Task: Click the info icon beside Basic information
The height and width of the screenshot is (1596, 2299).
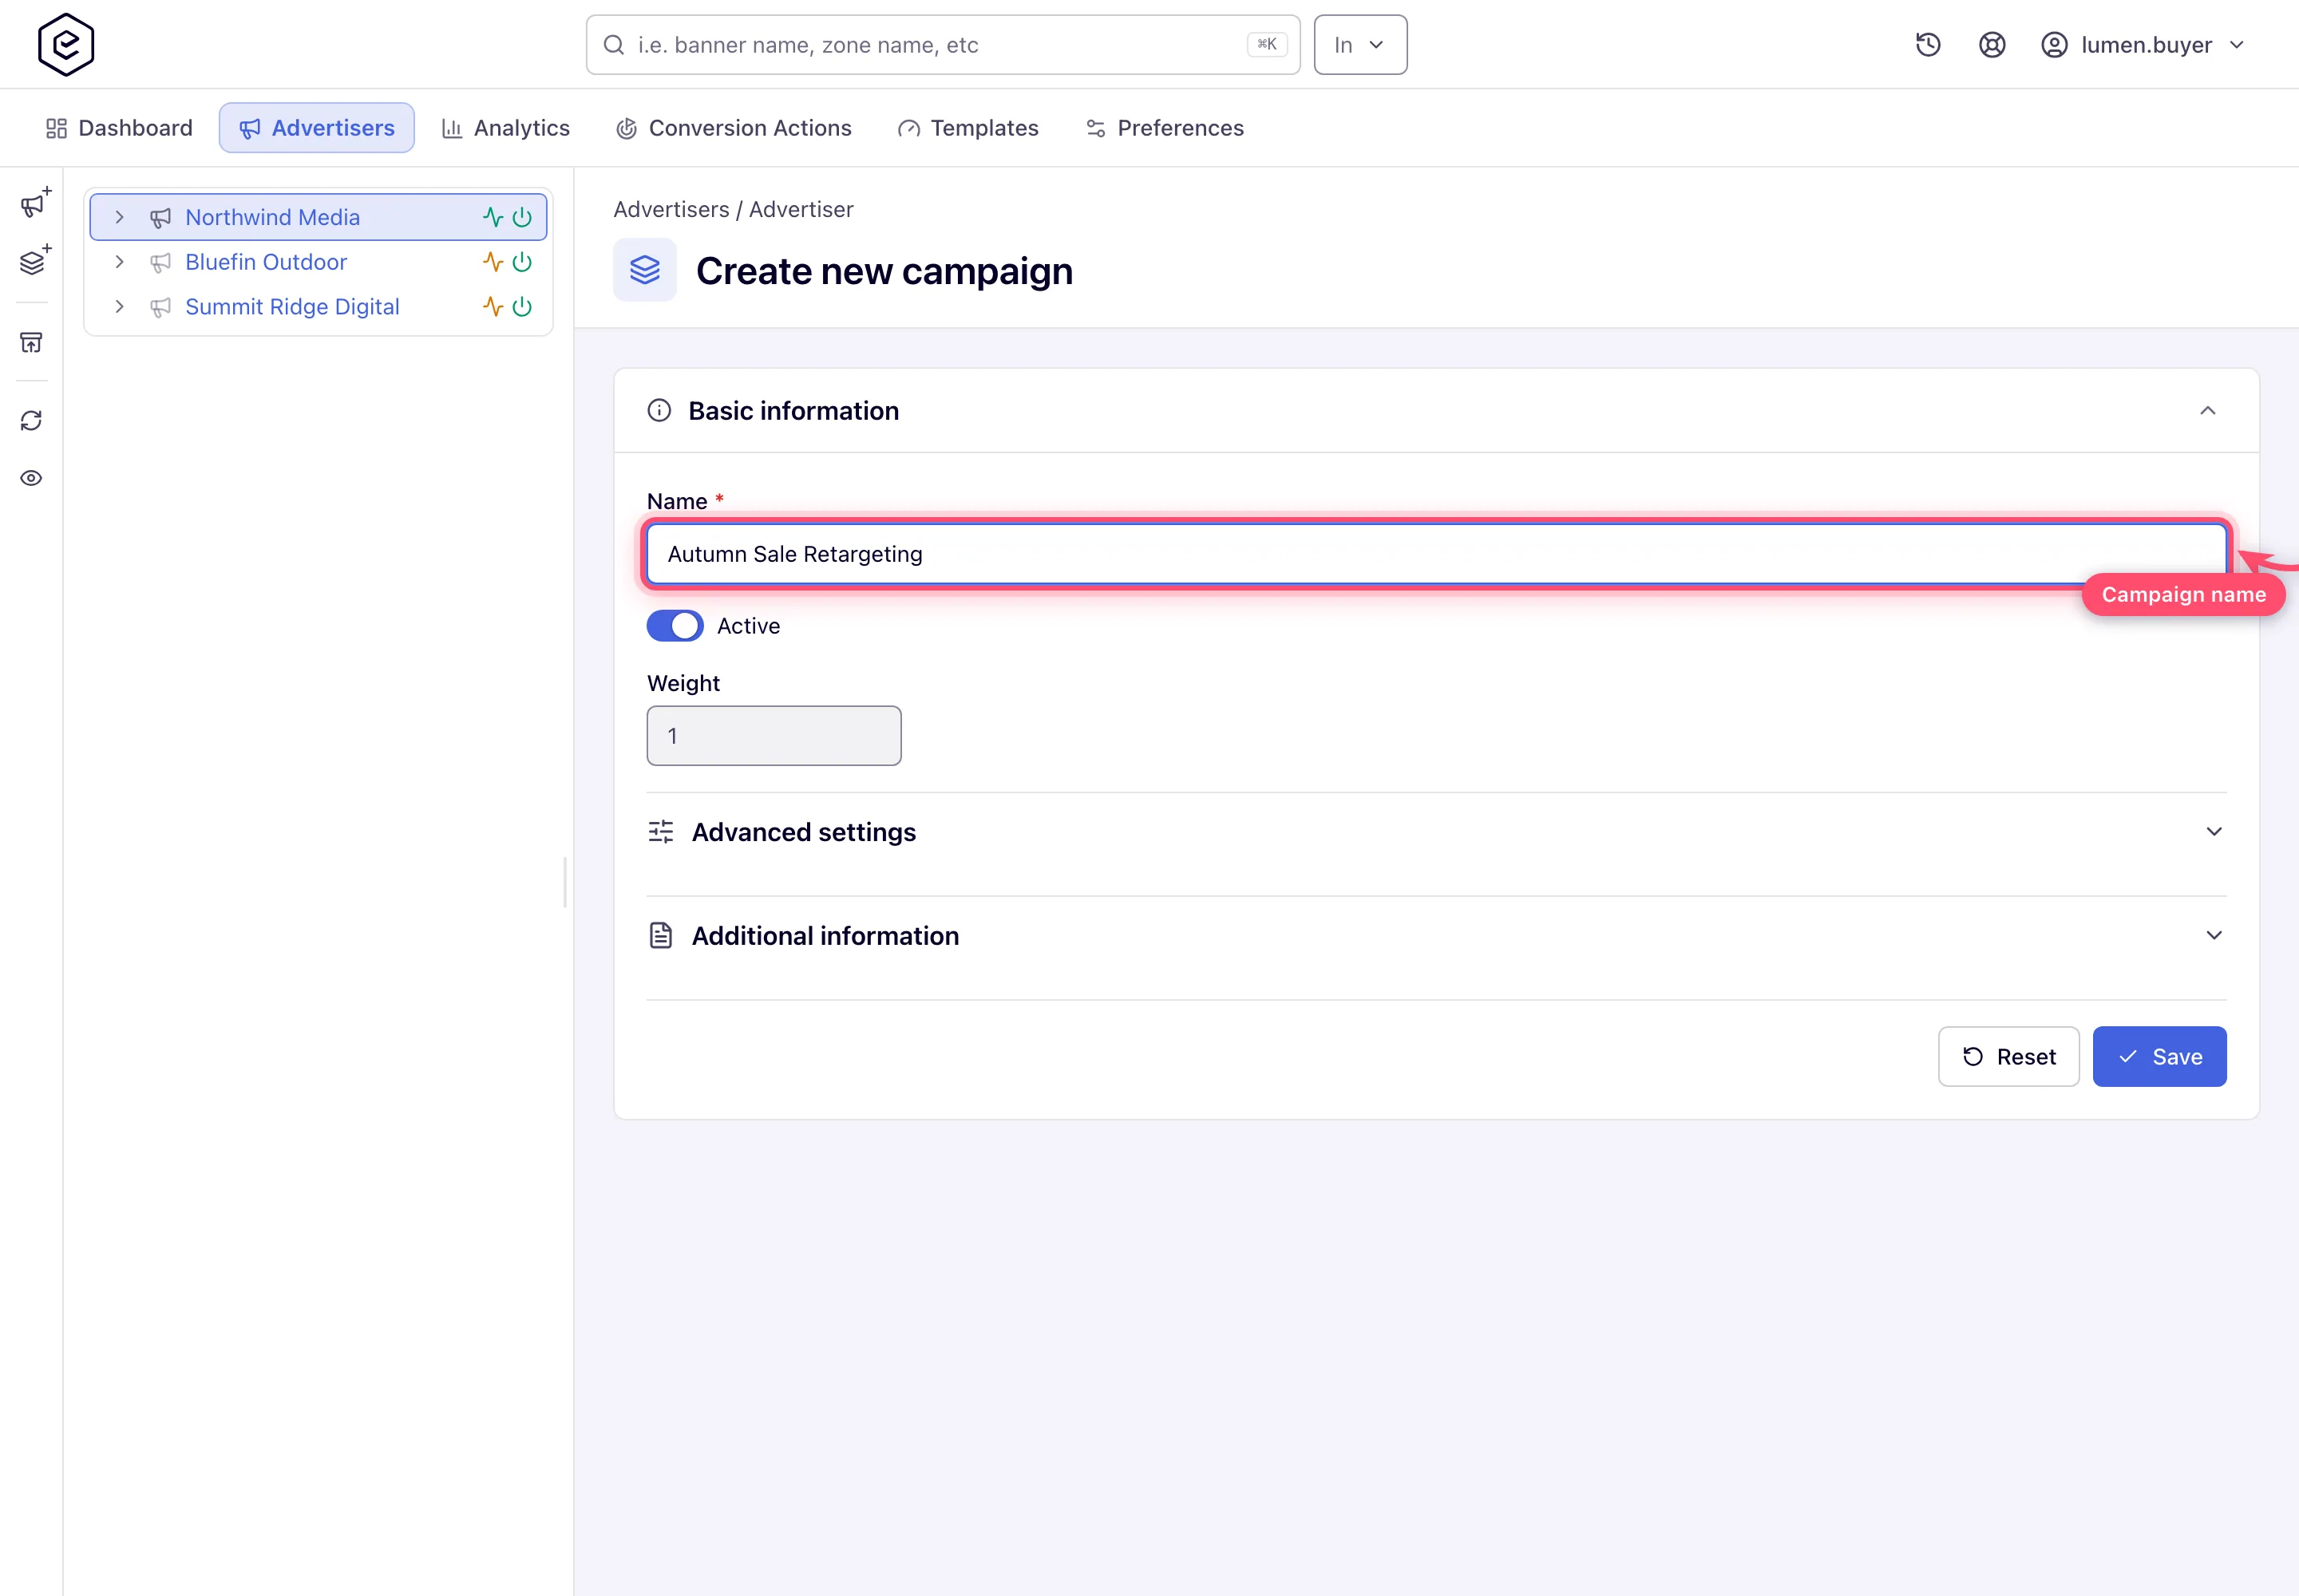Action: pyautogui.click(x=659, y=410)
